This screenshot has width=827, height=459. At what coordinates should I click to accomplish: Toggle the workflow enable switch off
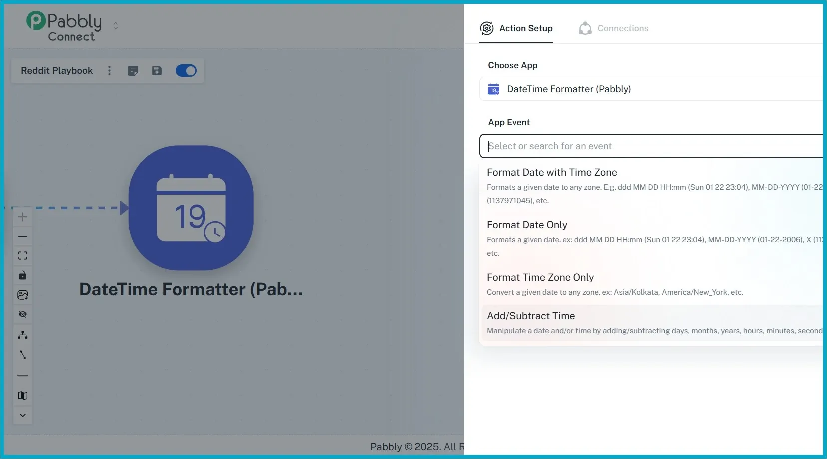[186, 70]
